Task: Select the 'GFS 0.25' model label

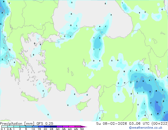Action: (45, 124)
